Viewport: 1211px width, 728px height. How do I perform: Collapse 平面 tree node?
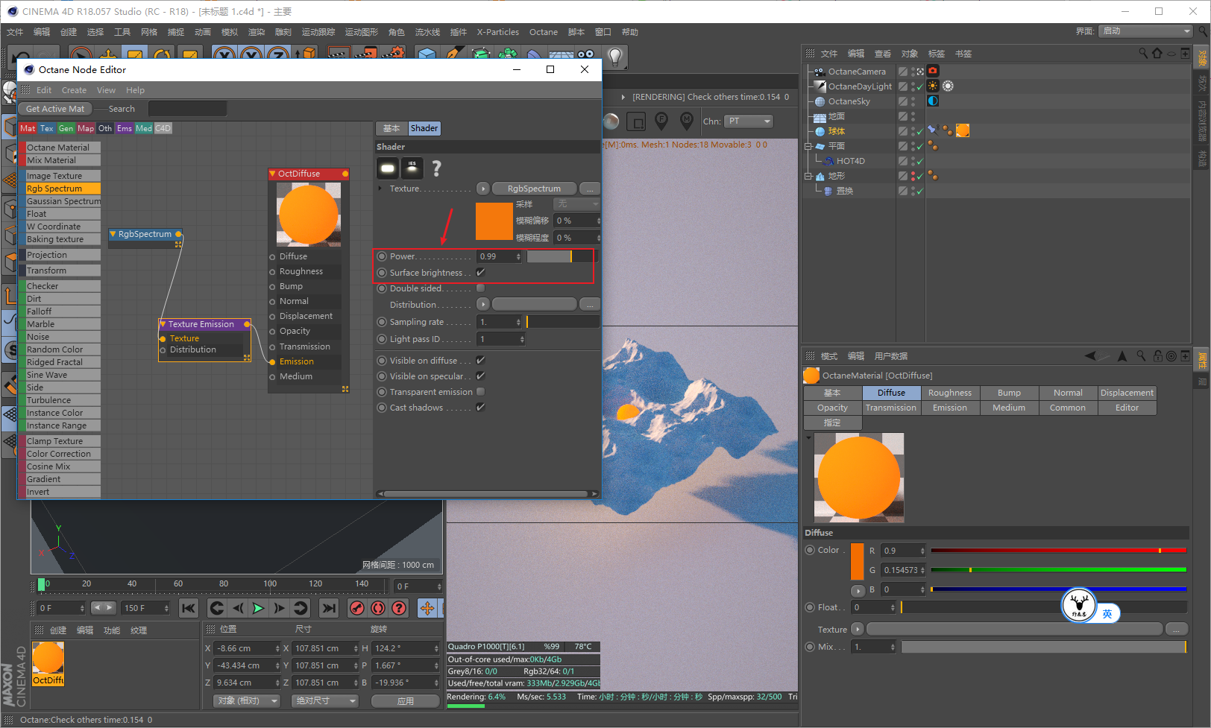(x=808, y=146)
